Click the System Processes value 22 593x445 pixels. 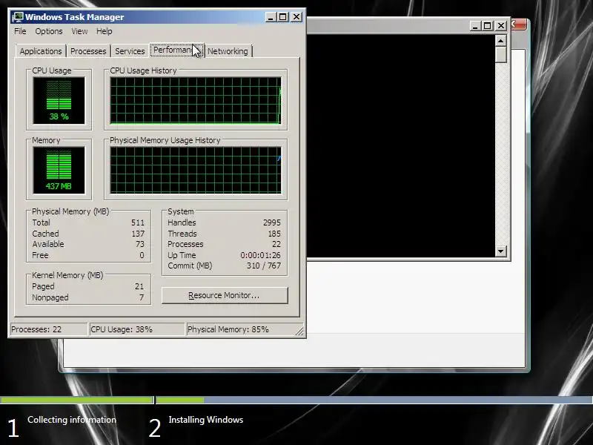pyautogui.click(x=276, y=244)
